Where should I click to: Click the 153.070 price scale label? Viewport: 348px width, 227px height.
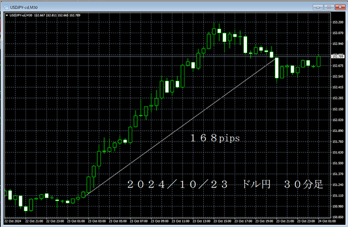(338, 33)
